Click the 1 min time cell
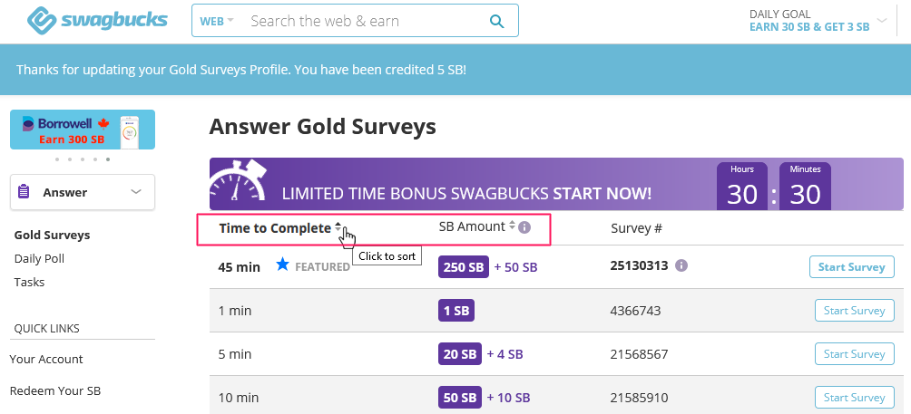The width and height of the screenshot is (911, 414). coord(235,311)
